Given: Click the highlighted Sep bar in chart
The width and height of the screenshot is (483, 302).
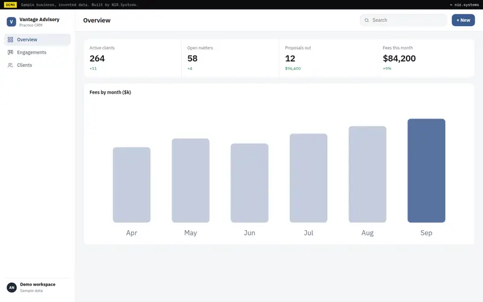Looking at the screenshot, I should pos(426,171).
